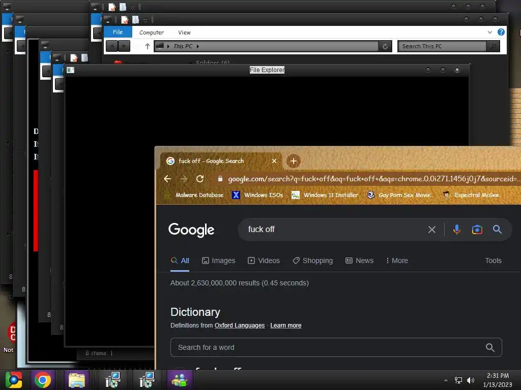Click the Search This PC magnifier button

point(494,46)
